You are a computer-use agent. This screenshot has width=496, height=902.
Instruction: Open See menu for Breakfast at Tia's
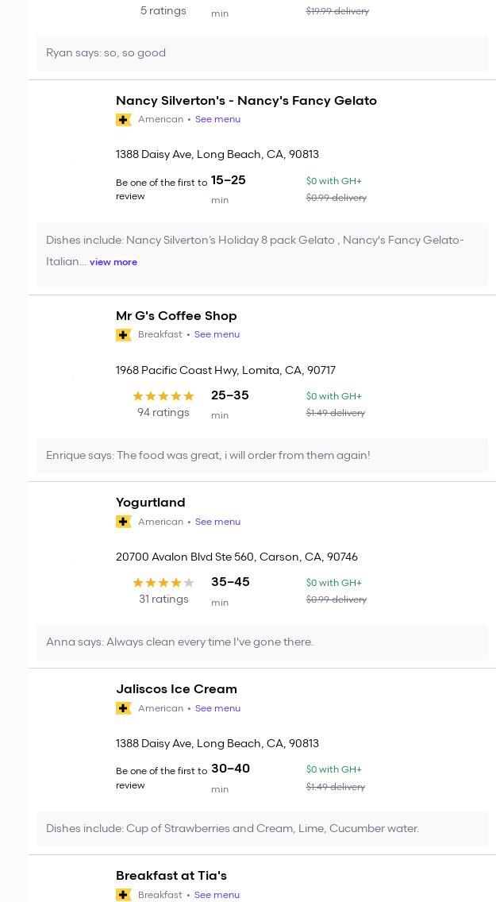coord(217,895)
